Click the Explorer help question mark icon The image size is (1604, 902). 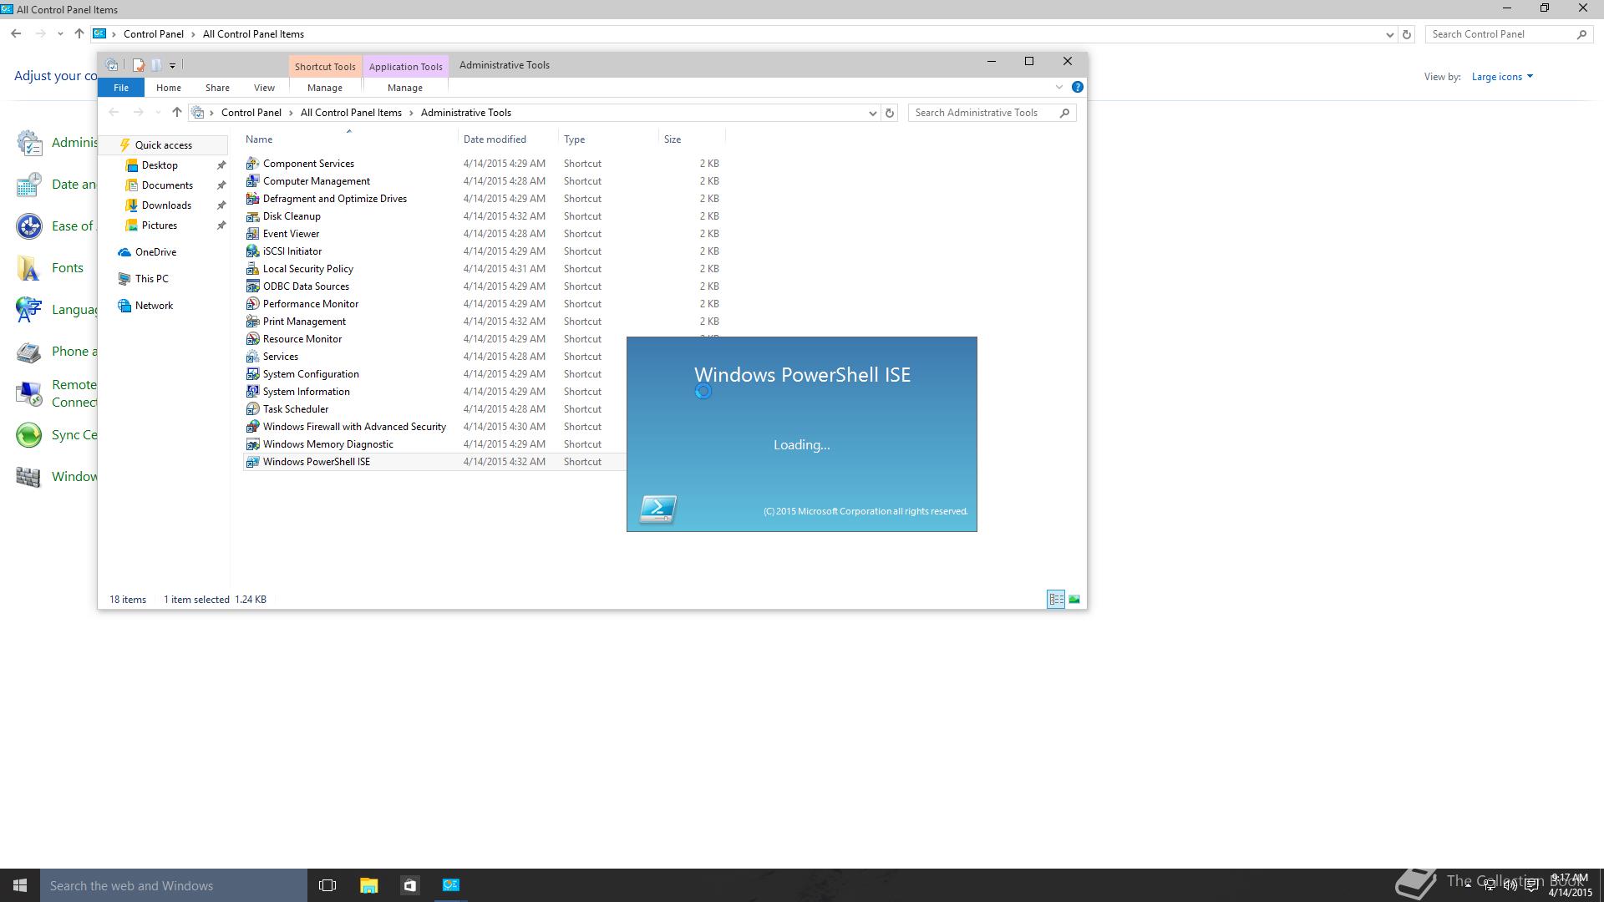tap(1078, 87)
